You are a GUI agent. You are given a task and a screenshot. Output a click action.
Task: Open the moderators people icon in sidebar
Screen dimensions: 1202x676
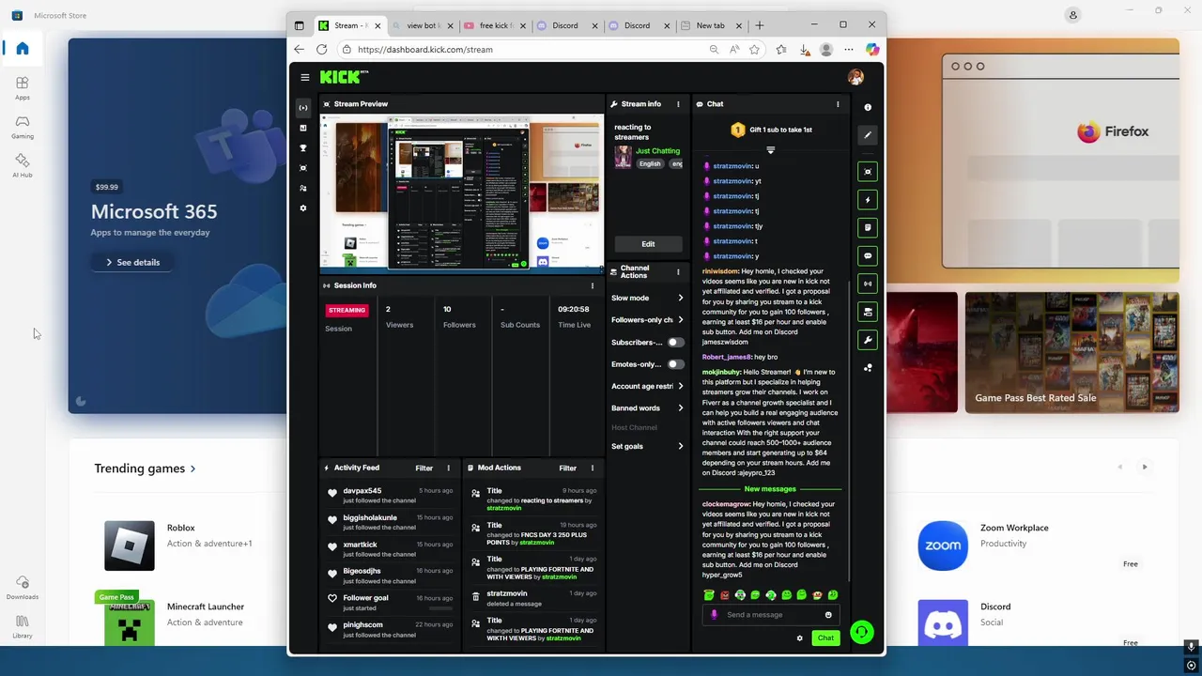(302, 188)
